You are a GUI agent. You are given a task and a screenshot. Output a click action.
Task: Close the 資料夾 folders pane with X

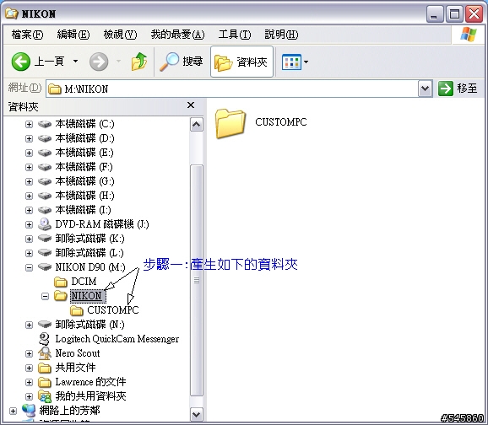pos(191,105)
